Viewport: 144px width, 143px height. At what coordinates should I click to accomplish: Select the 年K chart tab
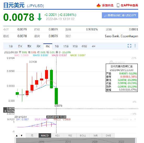(x=48, y=46)
